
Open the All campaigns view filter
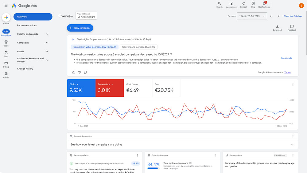86,15
